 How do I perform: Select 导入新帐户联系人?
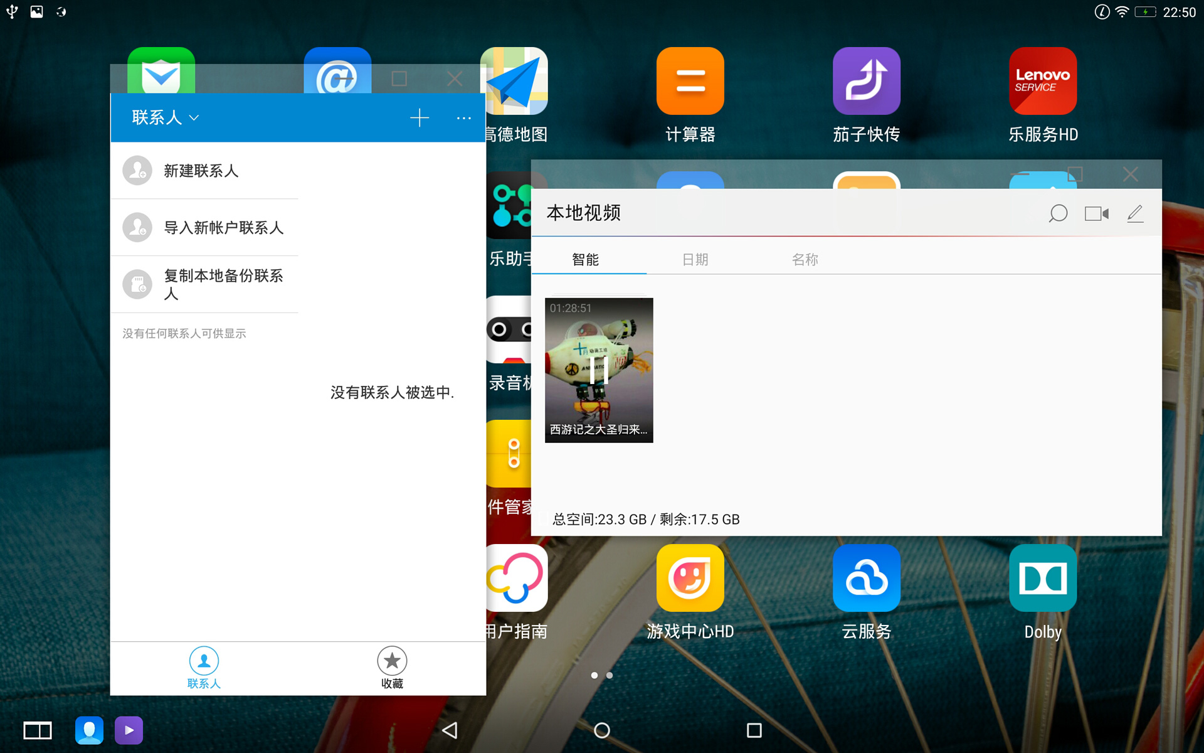223,228
